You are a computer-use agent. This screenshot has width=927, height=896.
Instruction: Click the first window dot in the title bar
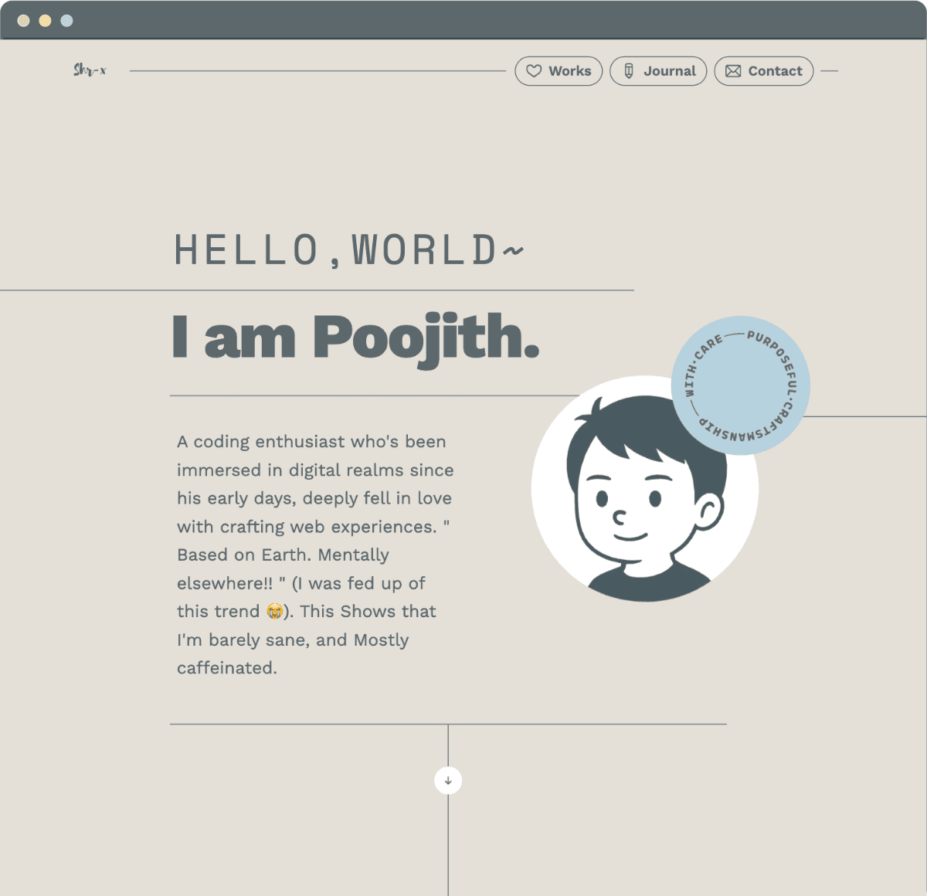(x=24, y=21)
